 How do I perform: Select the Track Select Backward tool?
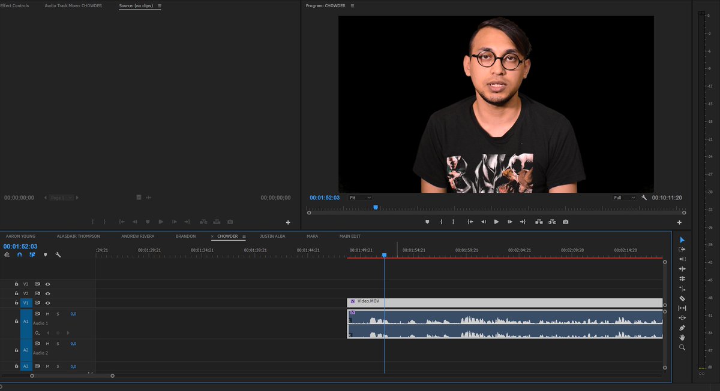pos(682,259)
